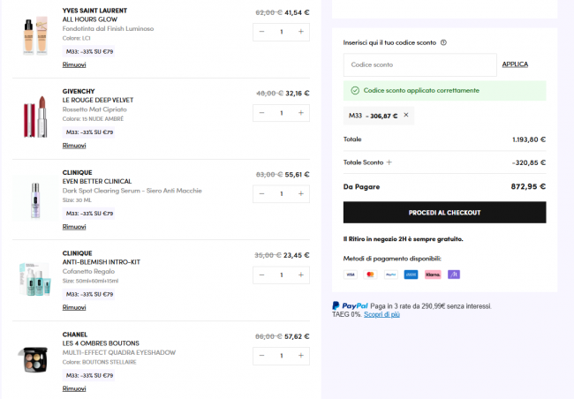Expand the Totale Sconto details

click(x=389, y=162)
